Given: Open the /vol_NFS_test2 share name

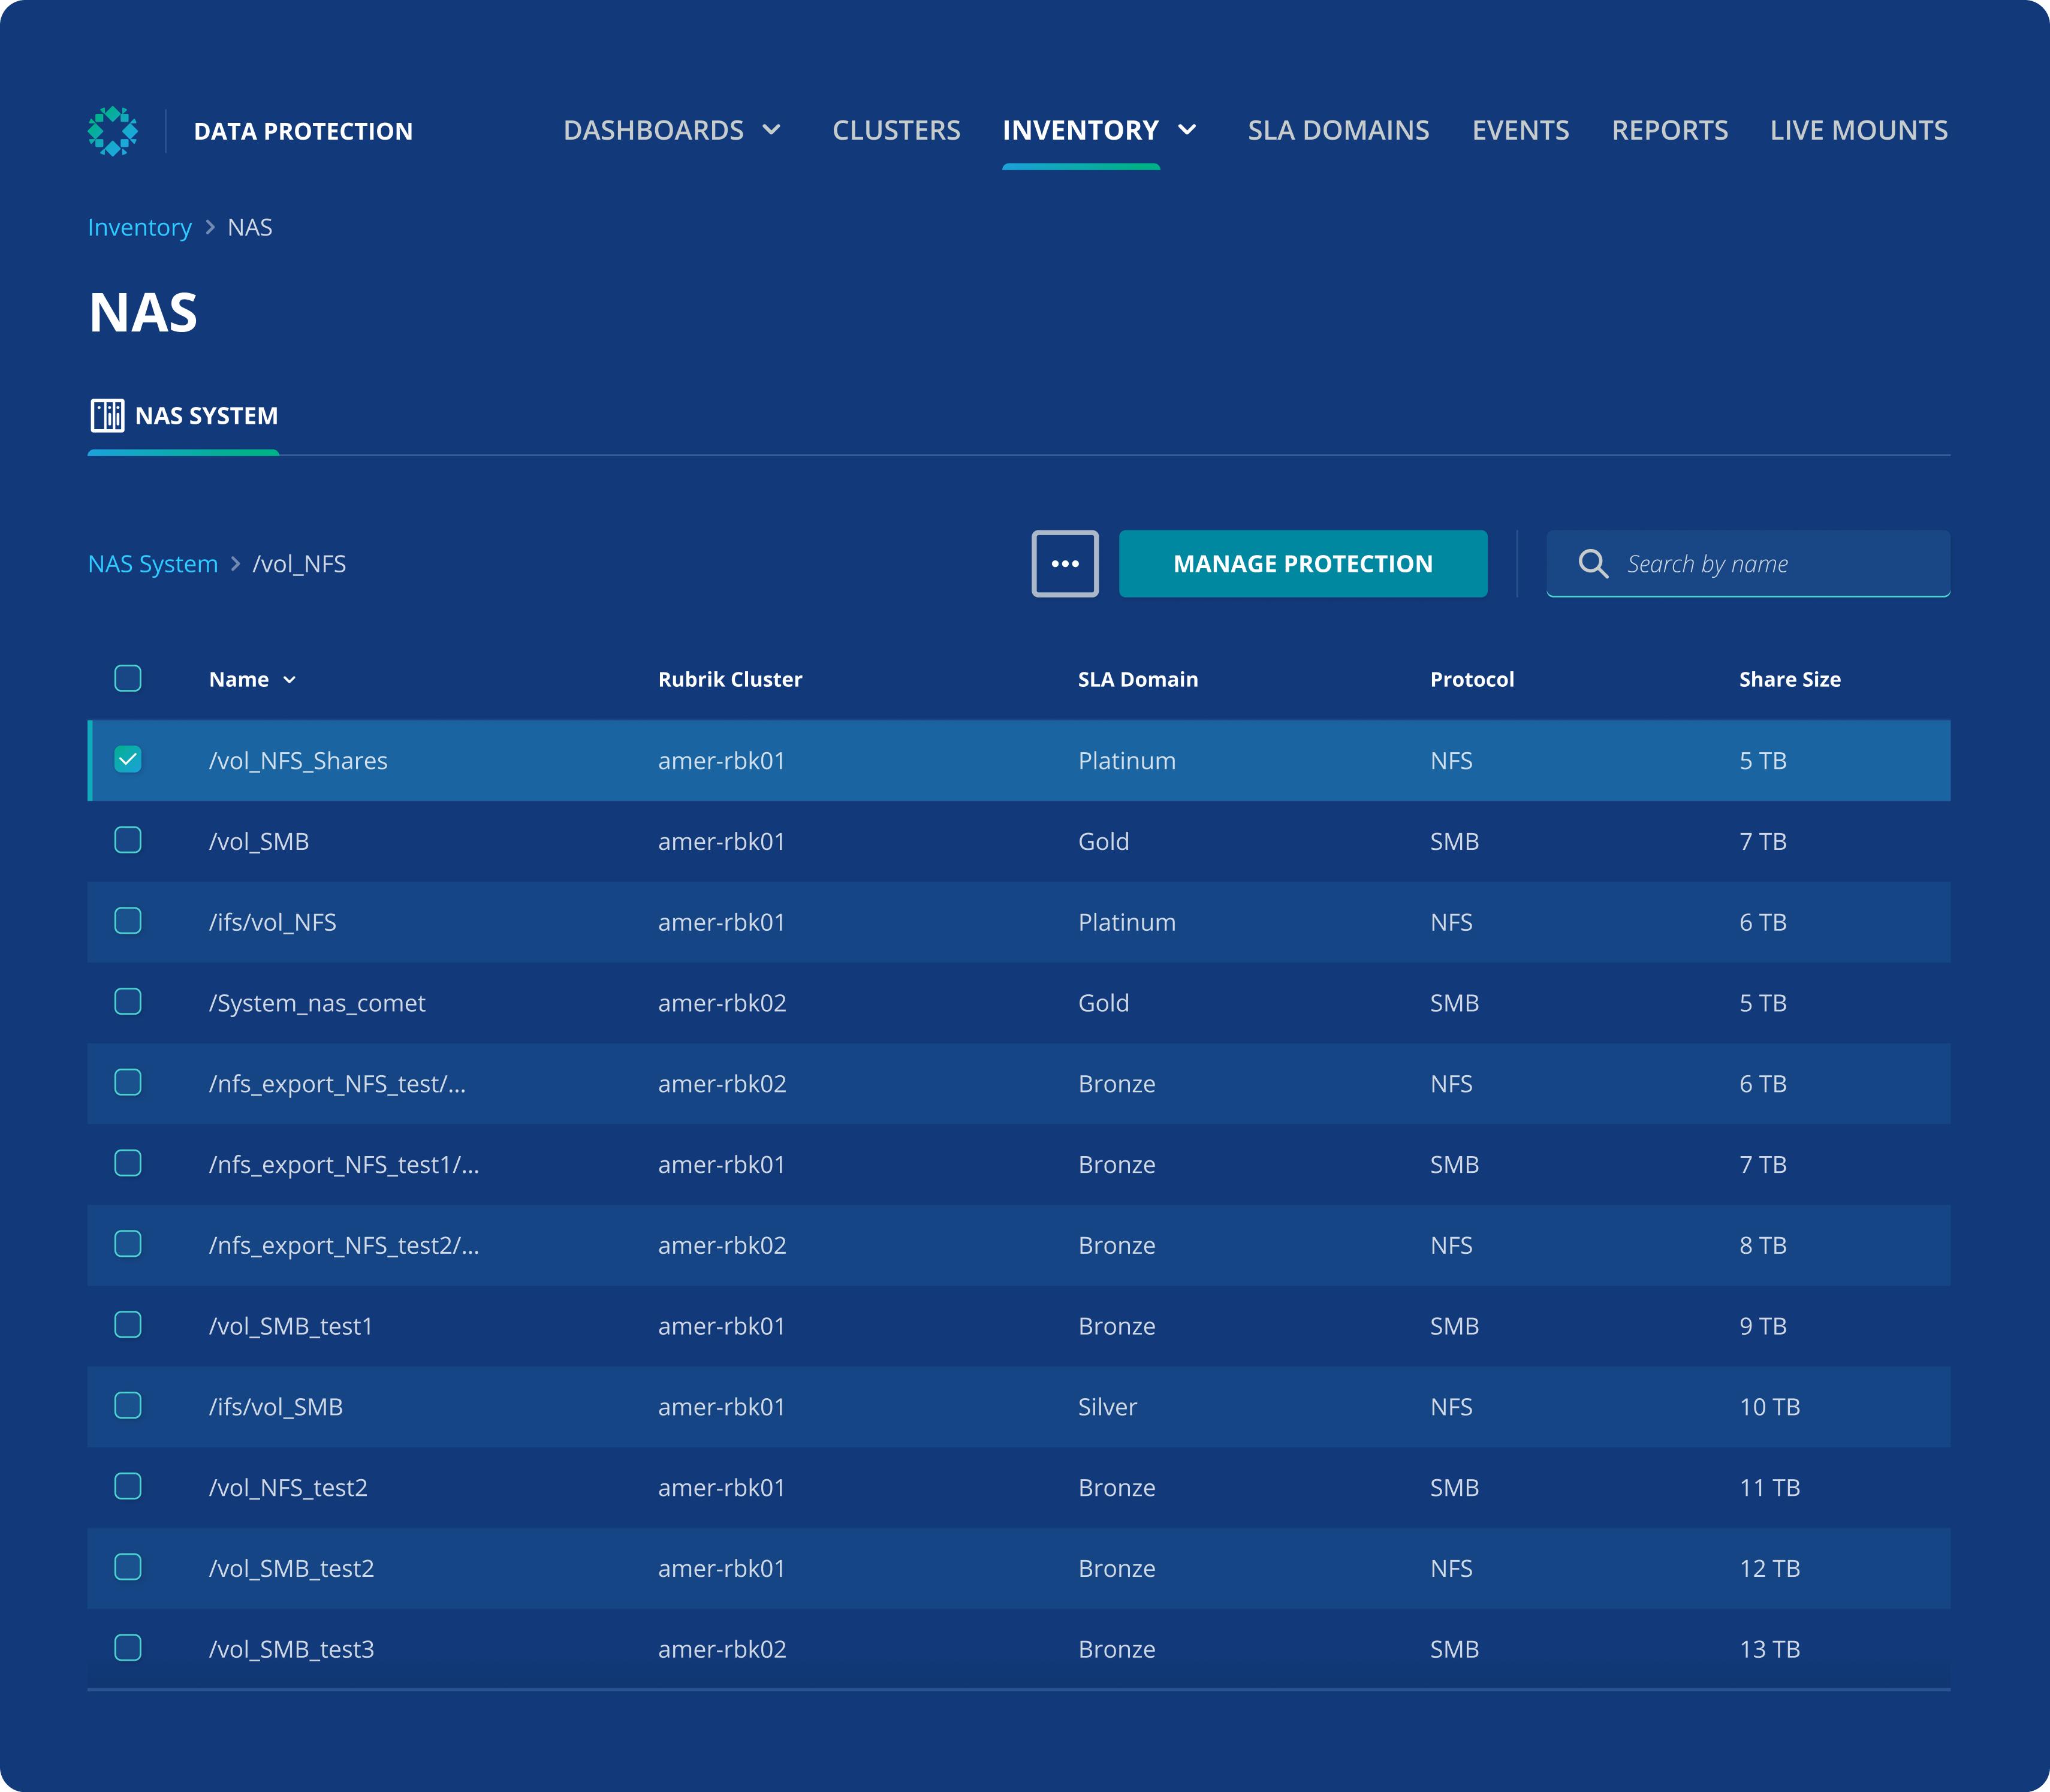Looking at the screenshot, I should 288,1488.
